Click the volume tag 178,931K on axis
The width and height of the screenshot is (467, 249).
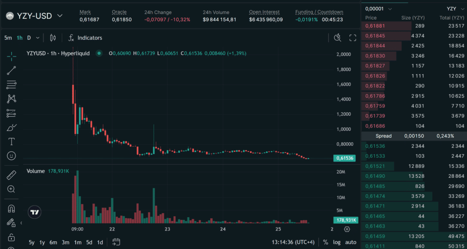pos(346,220)
